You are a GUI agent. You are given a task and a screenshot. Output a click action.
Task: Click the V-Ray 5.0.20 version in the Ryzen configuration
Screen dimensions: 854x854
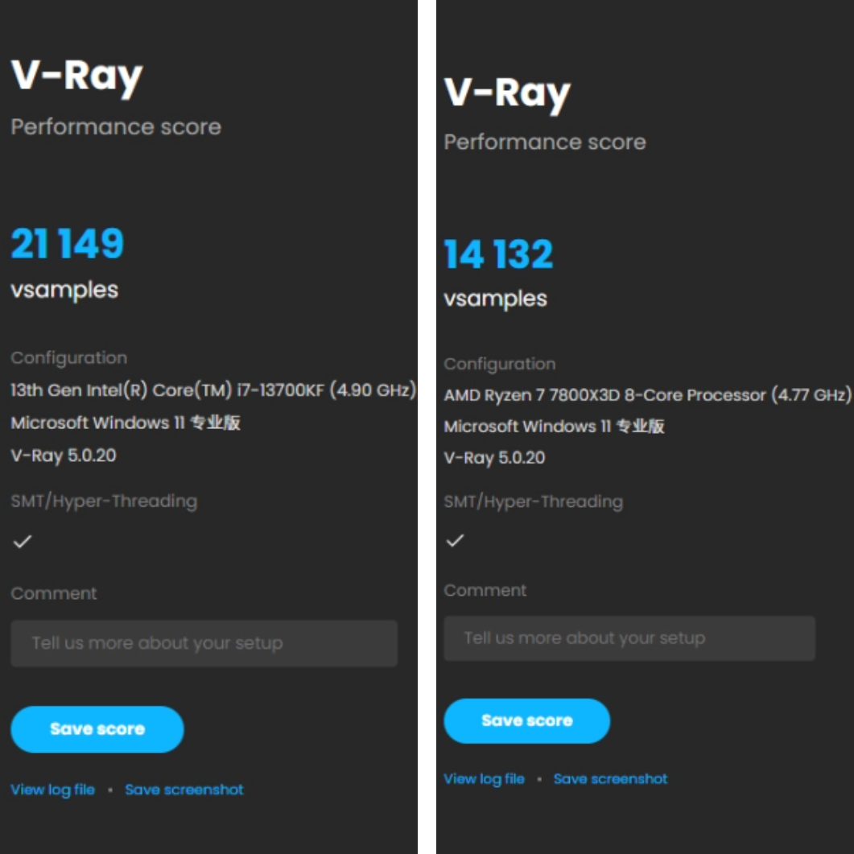(x=494, y=457)
